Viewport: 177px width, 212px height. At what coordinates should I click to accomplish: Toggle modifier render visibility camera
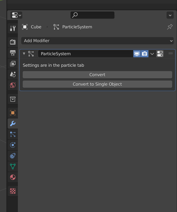(145, 54)
